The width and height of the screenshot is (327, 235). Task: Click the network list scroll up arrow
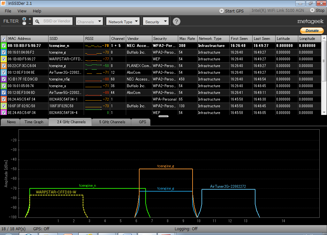[x=324, y=38]
